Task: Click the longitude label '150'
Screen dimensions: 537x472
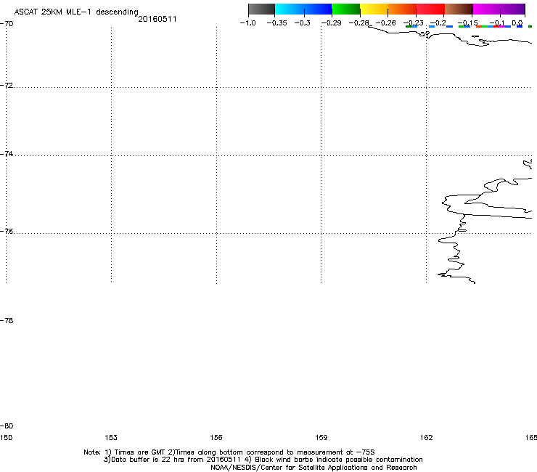Action: pyautogui.click(x=6, y=438)
